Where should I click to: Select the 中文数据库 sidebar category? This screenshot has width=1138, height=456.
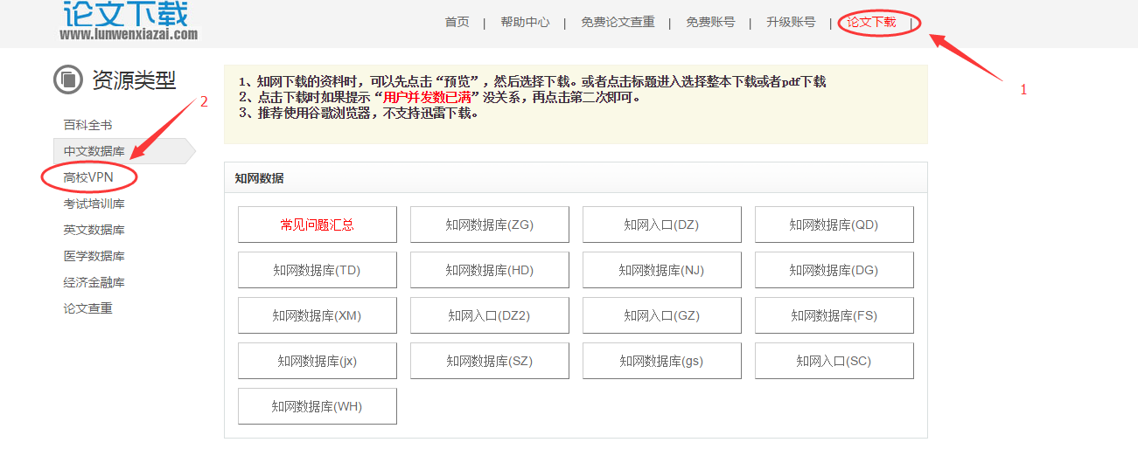tap(94, 151)
